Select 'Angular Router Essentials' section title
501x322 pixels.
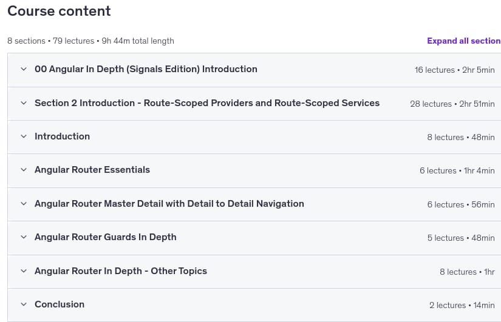point(92,169)
